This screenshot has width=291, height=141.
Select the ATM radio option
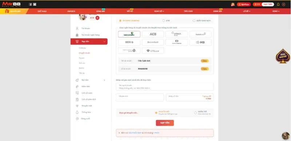163,21
